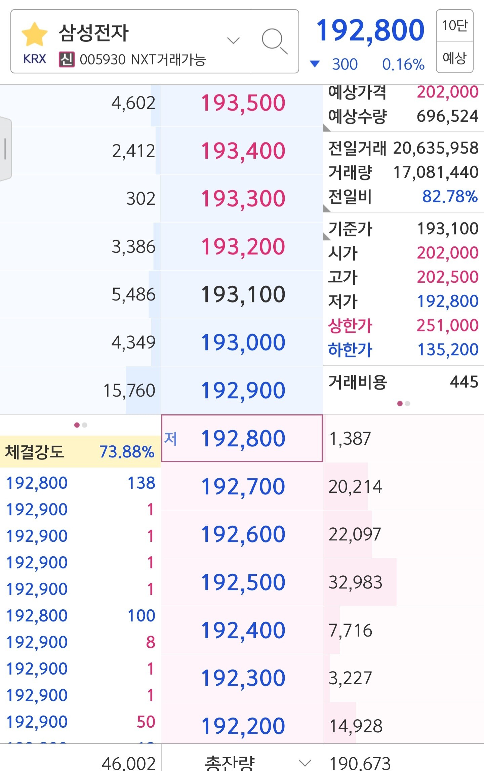Switch page via dots below 거래비용
The image size is (484, 771).
pos(403,403)
